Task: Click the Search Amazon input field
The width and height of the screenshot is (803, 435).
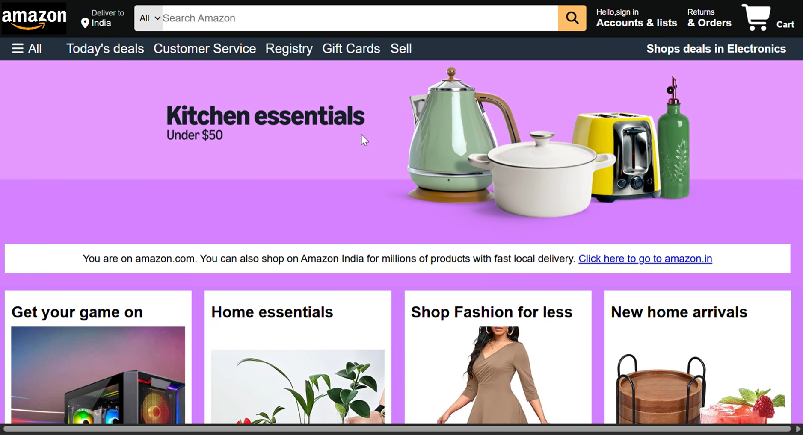Action: coord(360,18)
